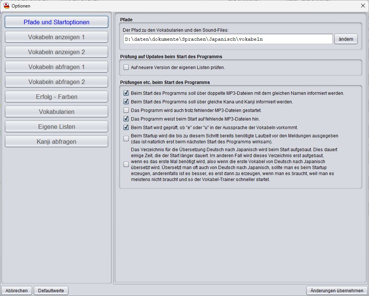Click the Abbrechen button
369x296 pixels.
[16, 291]
